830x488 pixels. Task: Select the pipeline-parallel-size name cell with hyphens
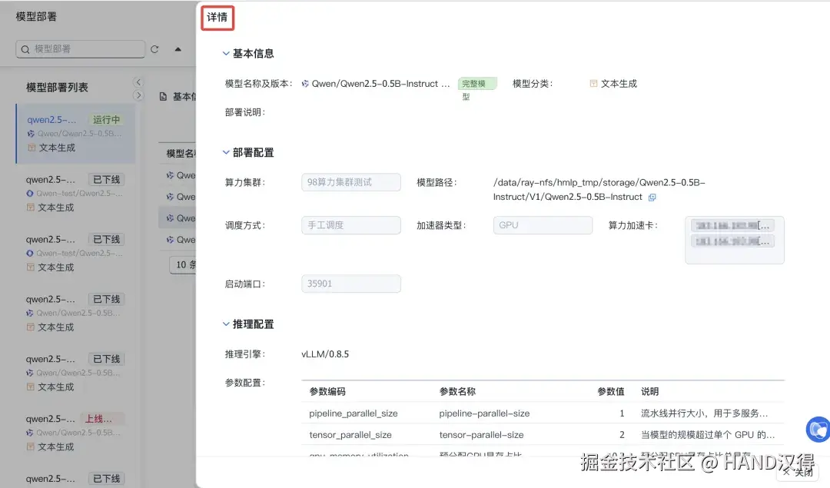484,413
